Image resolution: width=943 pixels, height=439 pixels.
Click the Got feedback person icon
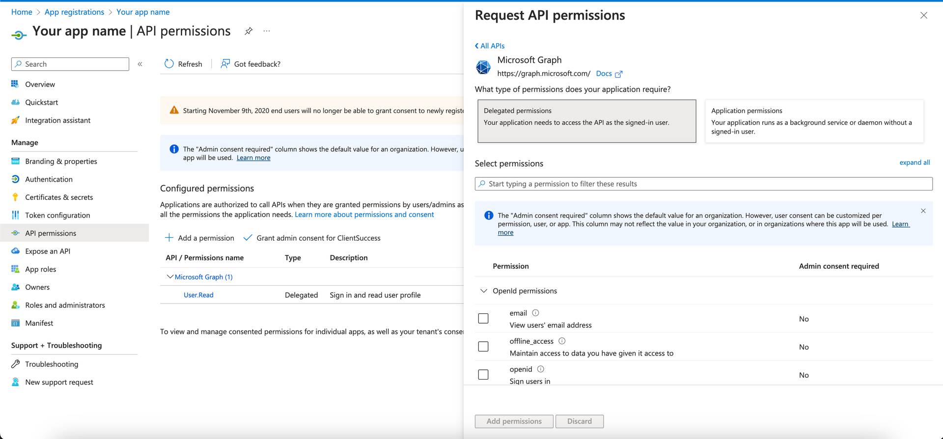point(225,64)
